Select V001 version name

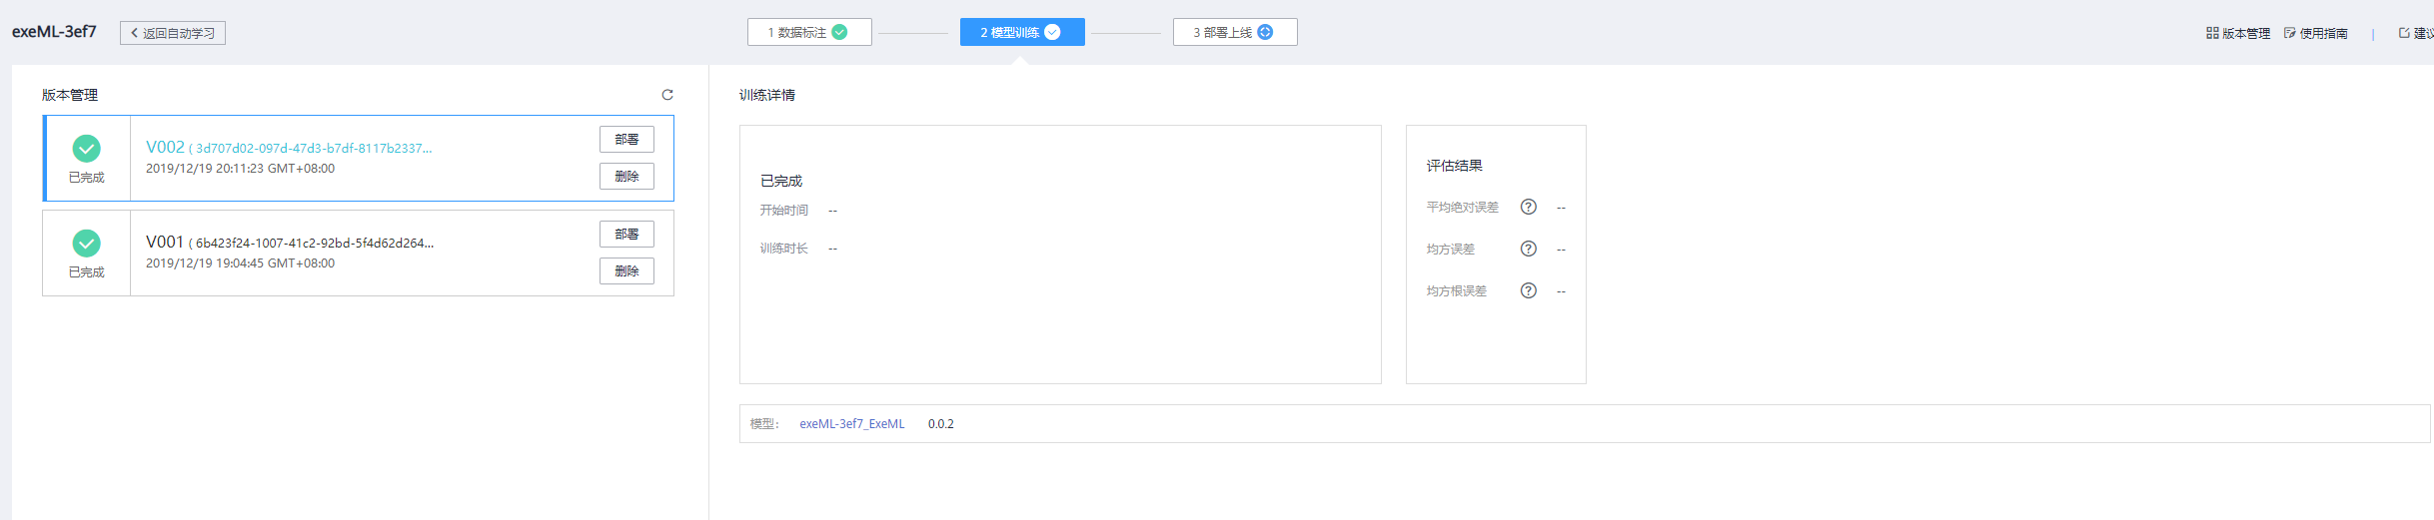pos(165,242)
